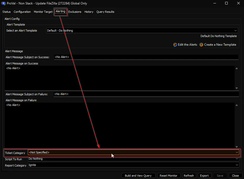244x179 pixels.
Task: Click Create a New Template link
Action: pos(220,45)
